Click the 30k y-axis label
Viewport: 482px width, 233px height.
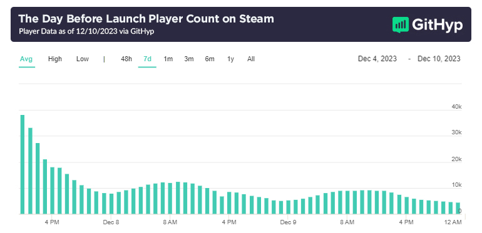click(456, 132)
